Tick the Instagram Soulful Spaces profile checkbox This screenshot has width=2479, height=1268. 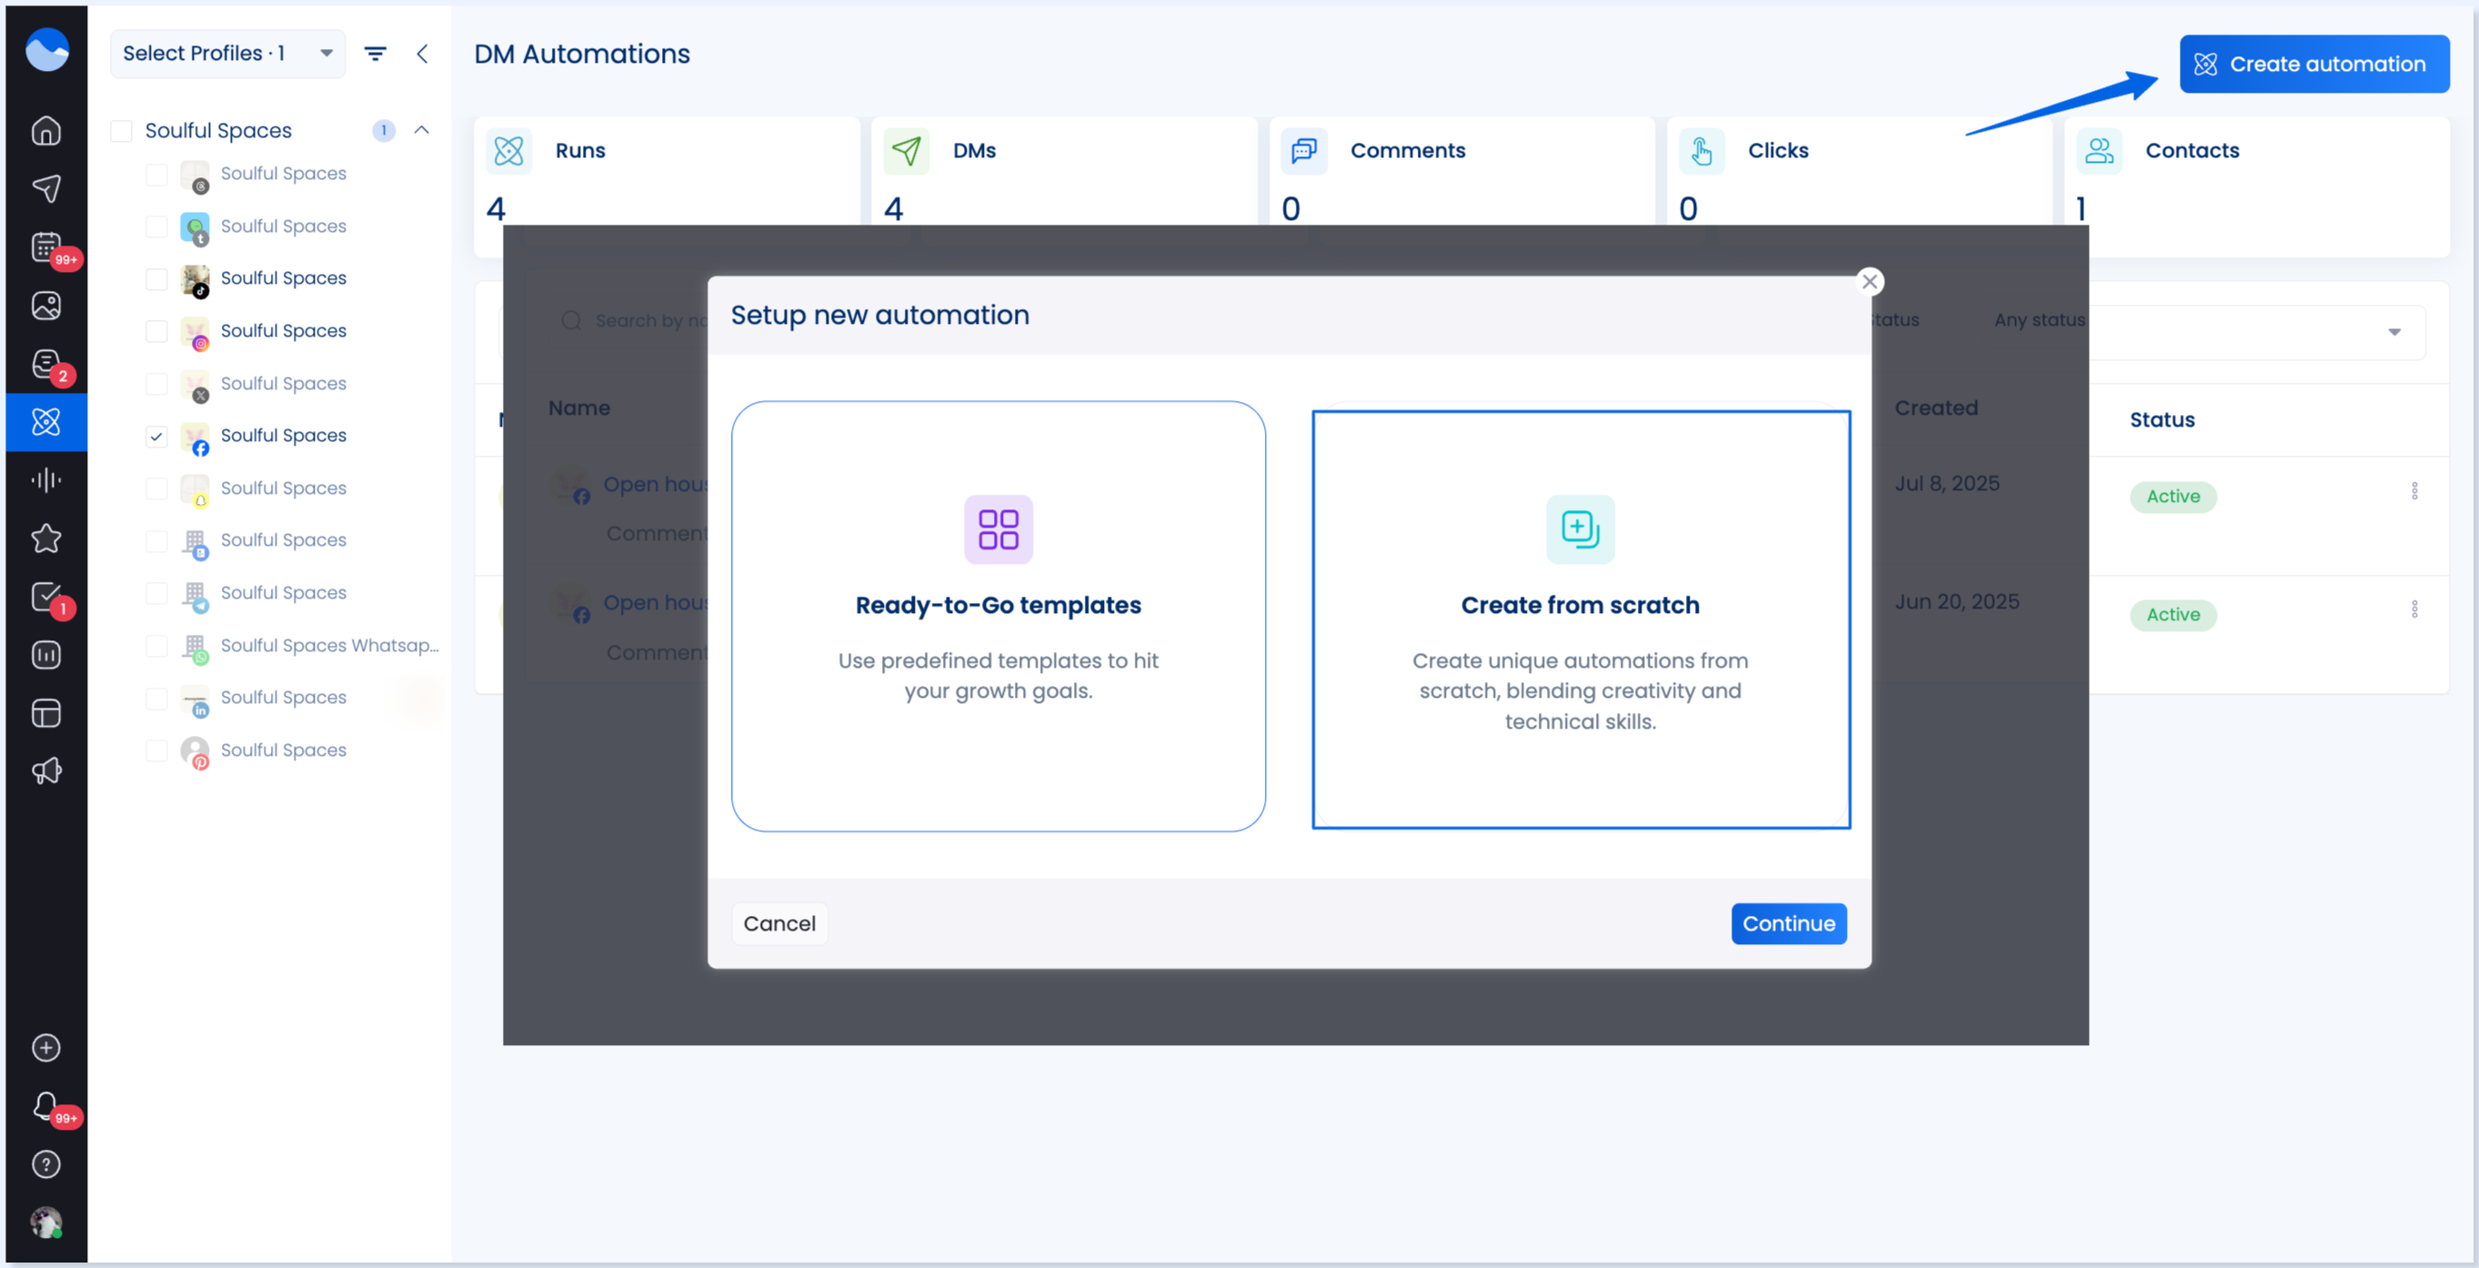click(156, 331)
